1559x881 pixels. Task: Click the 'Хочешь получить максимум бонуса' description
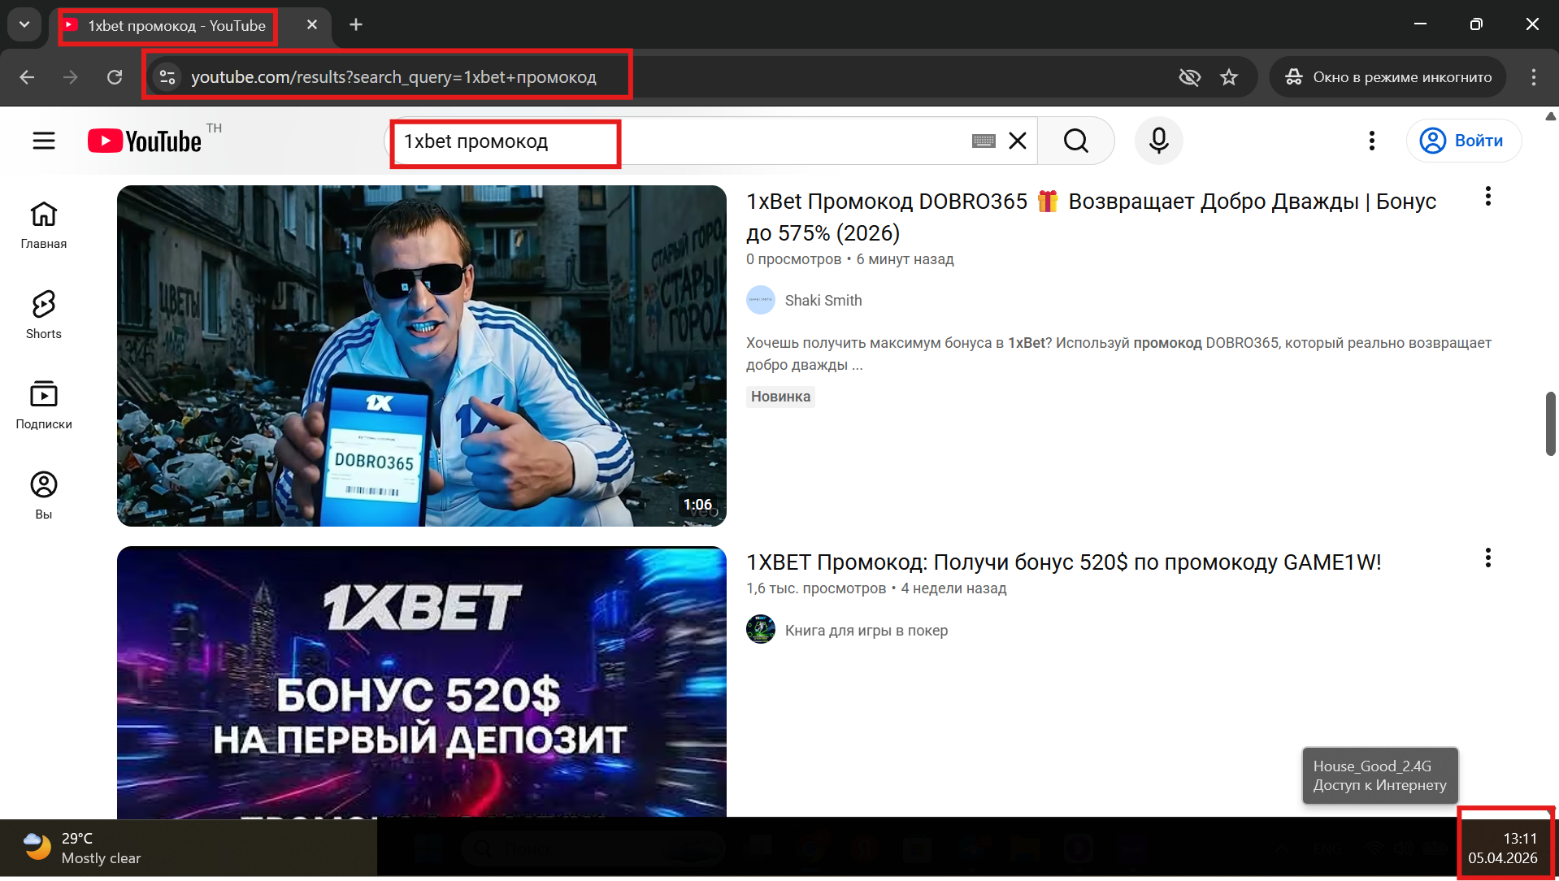[x=1118, y=354]
